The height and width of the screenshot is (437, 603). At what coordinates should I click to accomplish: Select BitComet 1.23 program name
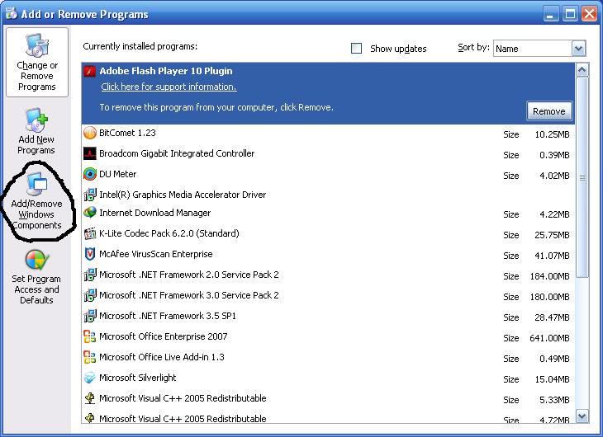pos(127,133)
